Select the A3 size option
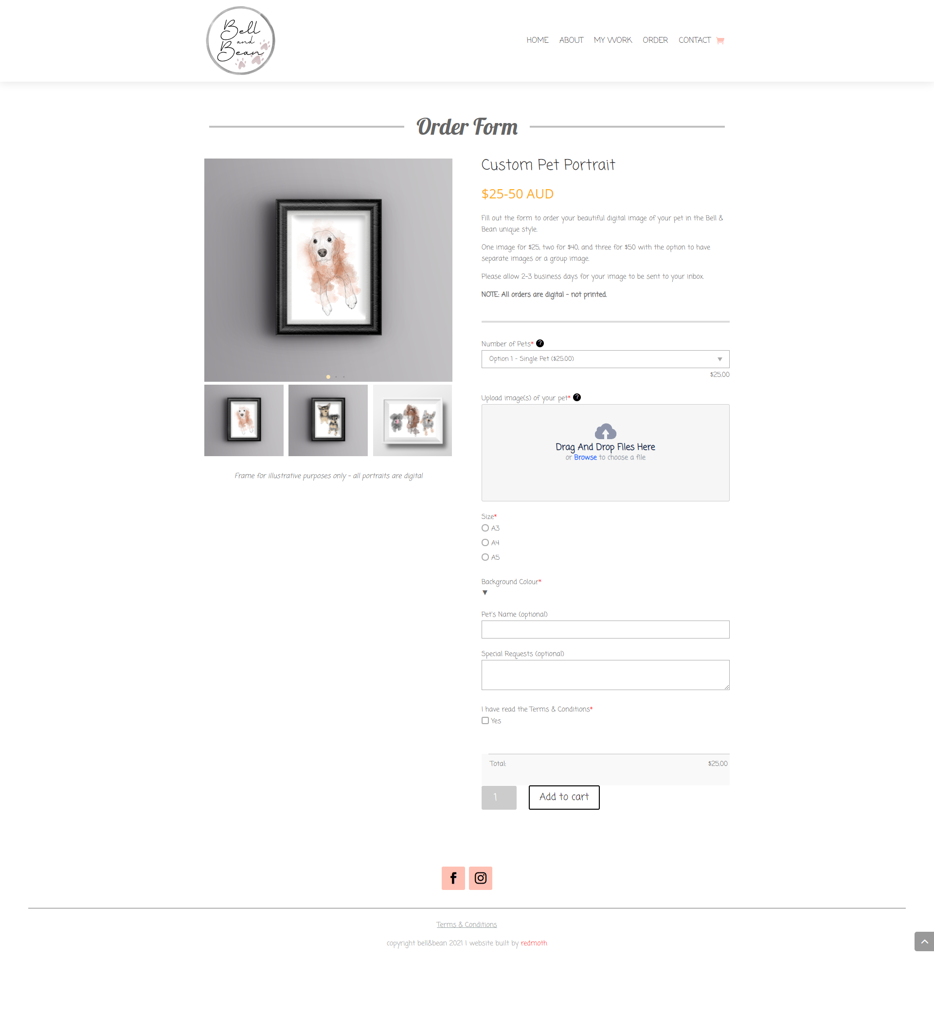Viewport: 934px width, 1012px height. (x=485, y=528)
